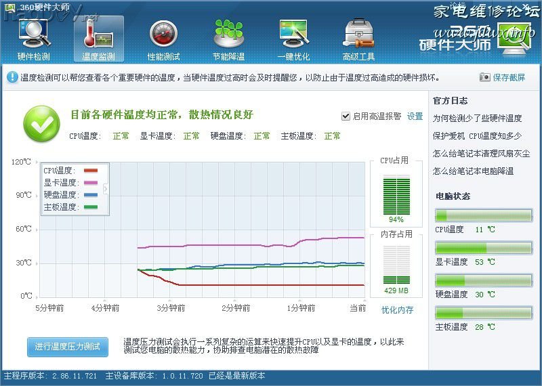Collapse the chart legend with its arrow
Image resolution: width=542 pixels, height=386 pixels.
[x=105, y=189]
